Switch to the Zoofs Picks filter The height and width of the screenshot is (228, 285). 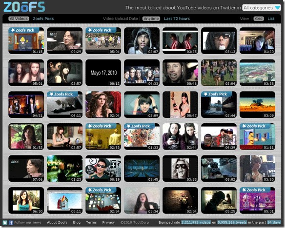(x=43, y=19)
